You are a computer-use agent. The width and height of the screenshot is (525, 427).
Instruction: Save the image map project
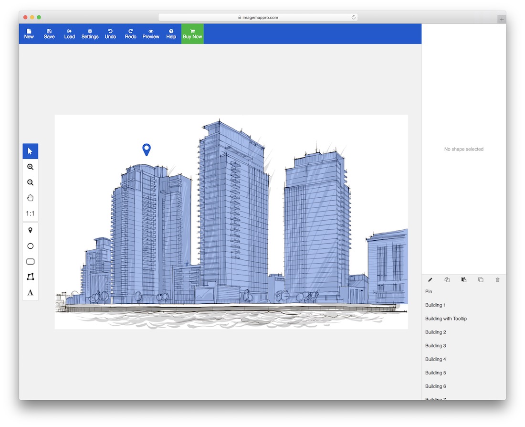pos(49,34)
